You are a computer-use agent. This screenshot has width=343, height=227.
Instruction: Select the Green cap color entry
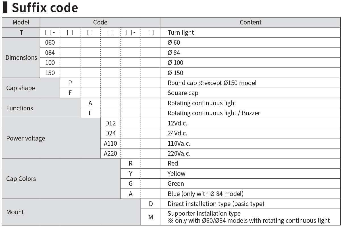click(250, 183)
